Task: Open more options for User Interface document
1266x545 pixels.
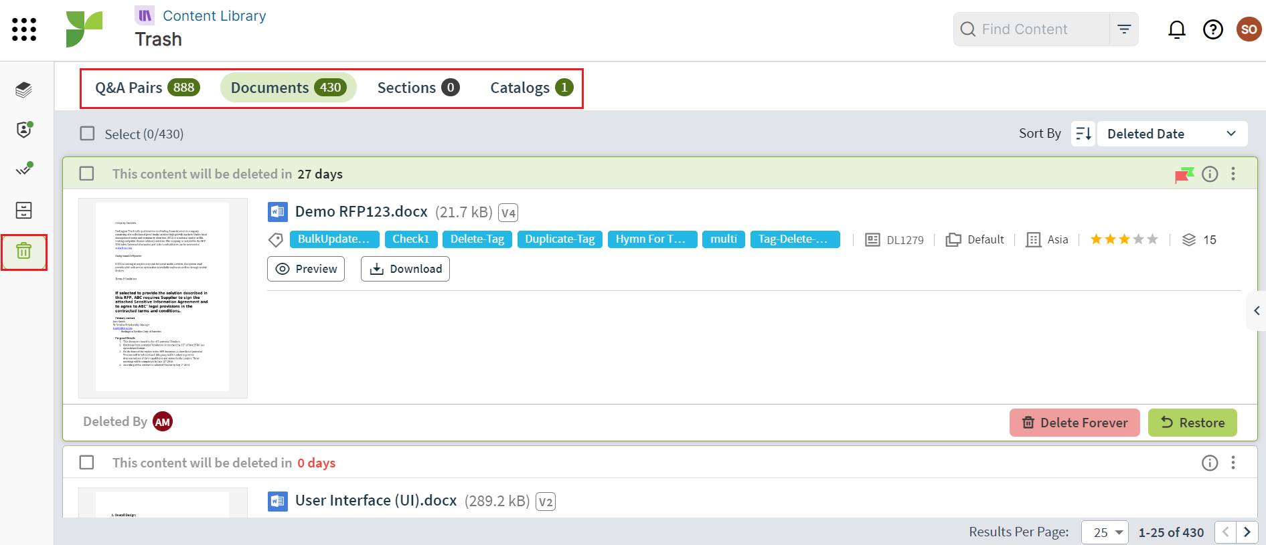Action: pos(1233,463)
